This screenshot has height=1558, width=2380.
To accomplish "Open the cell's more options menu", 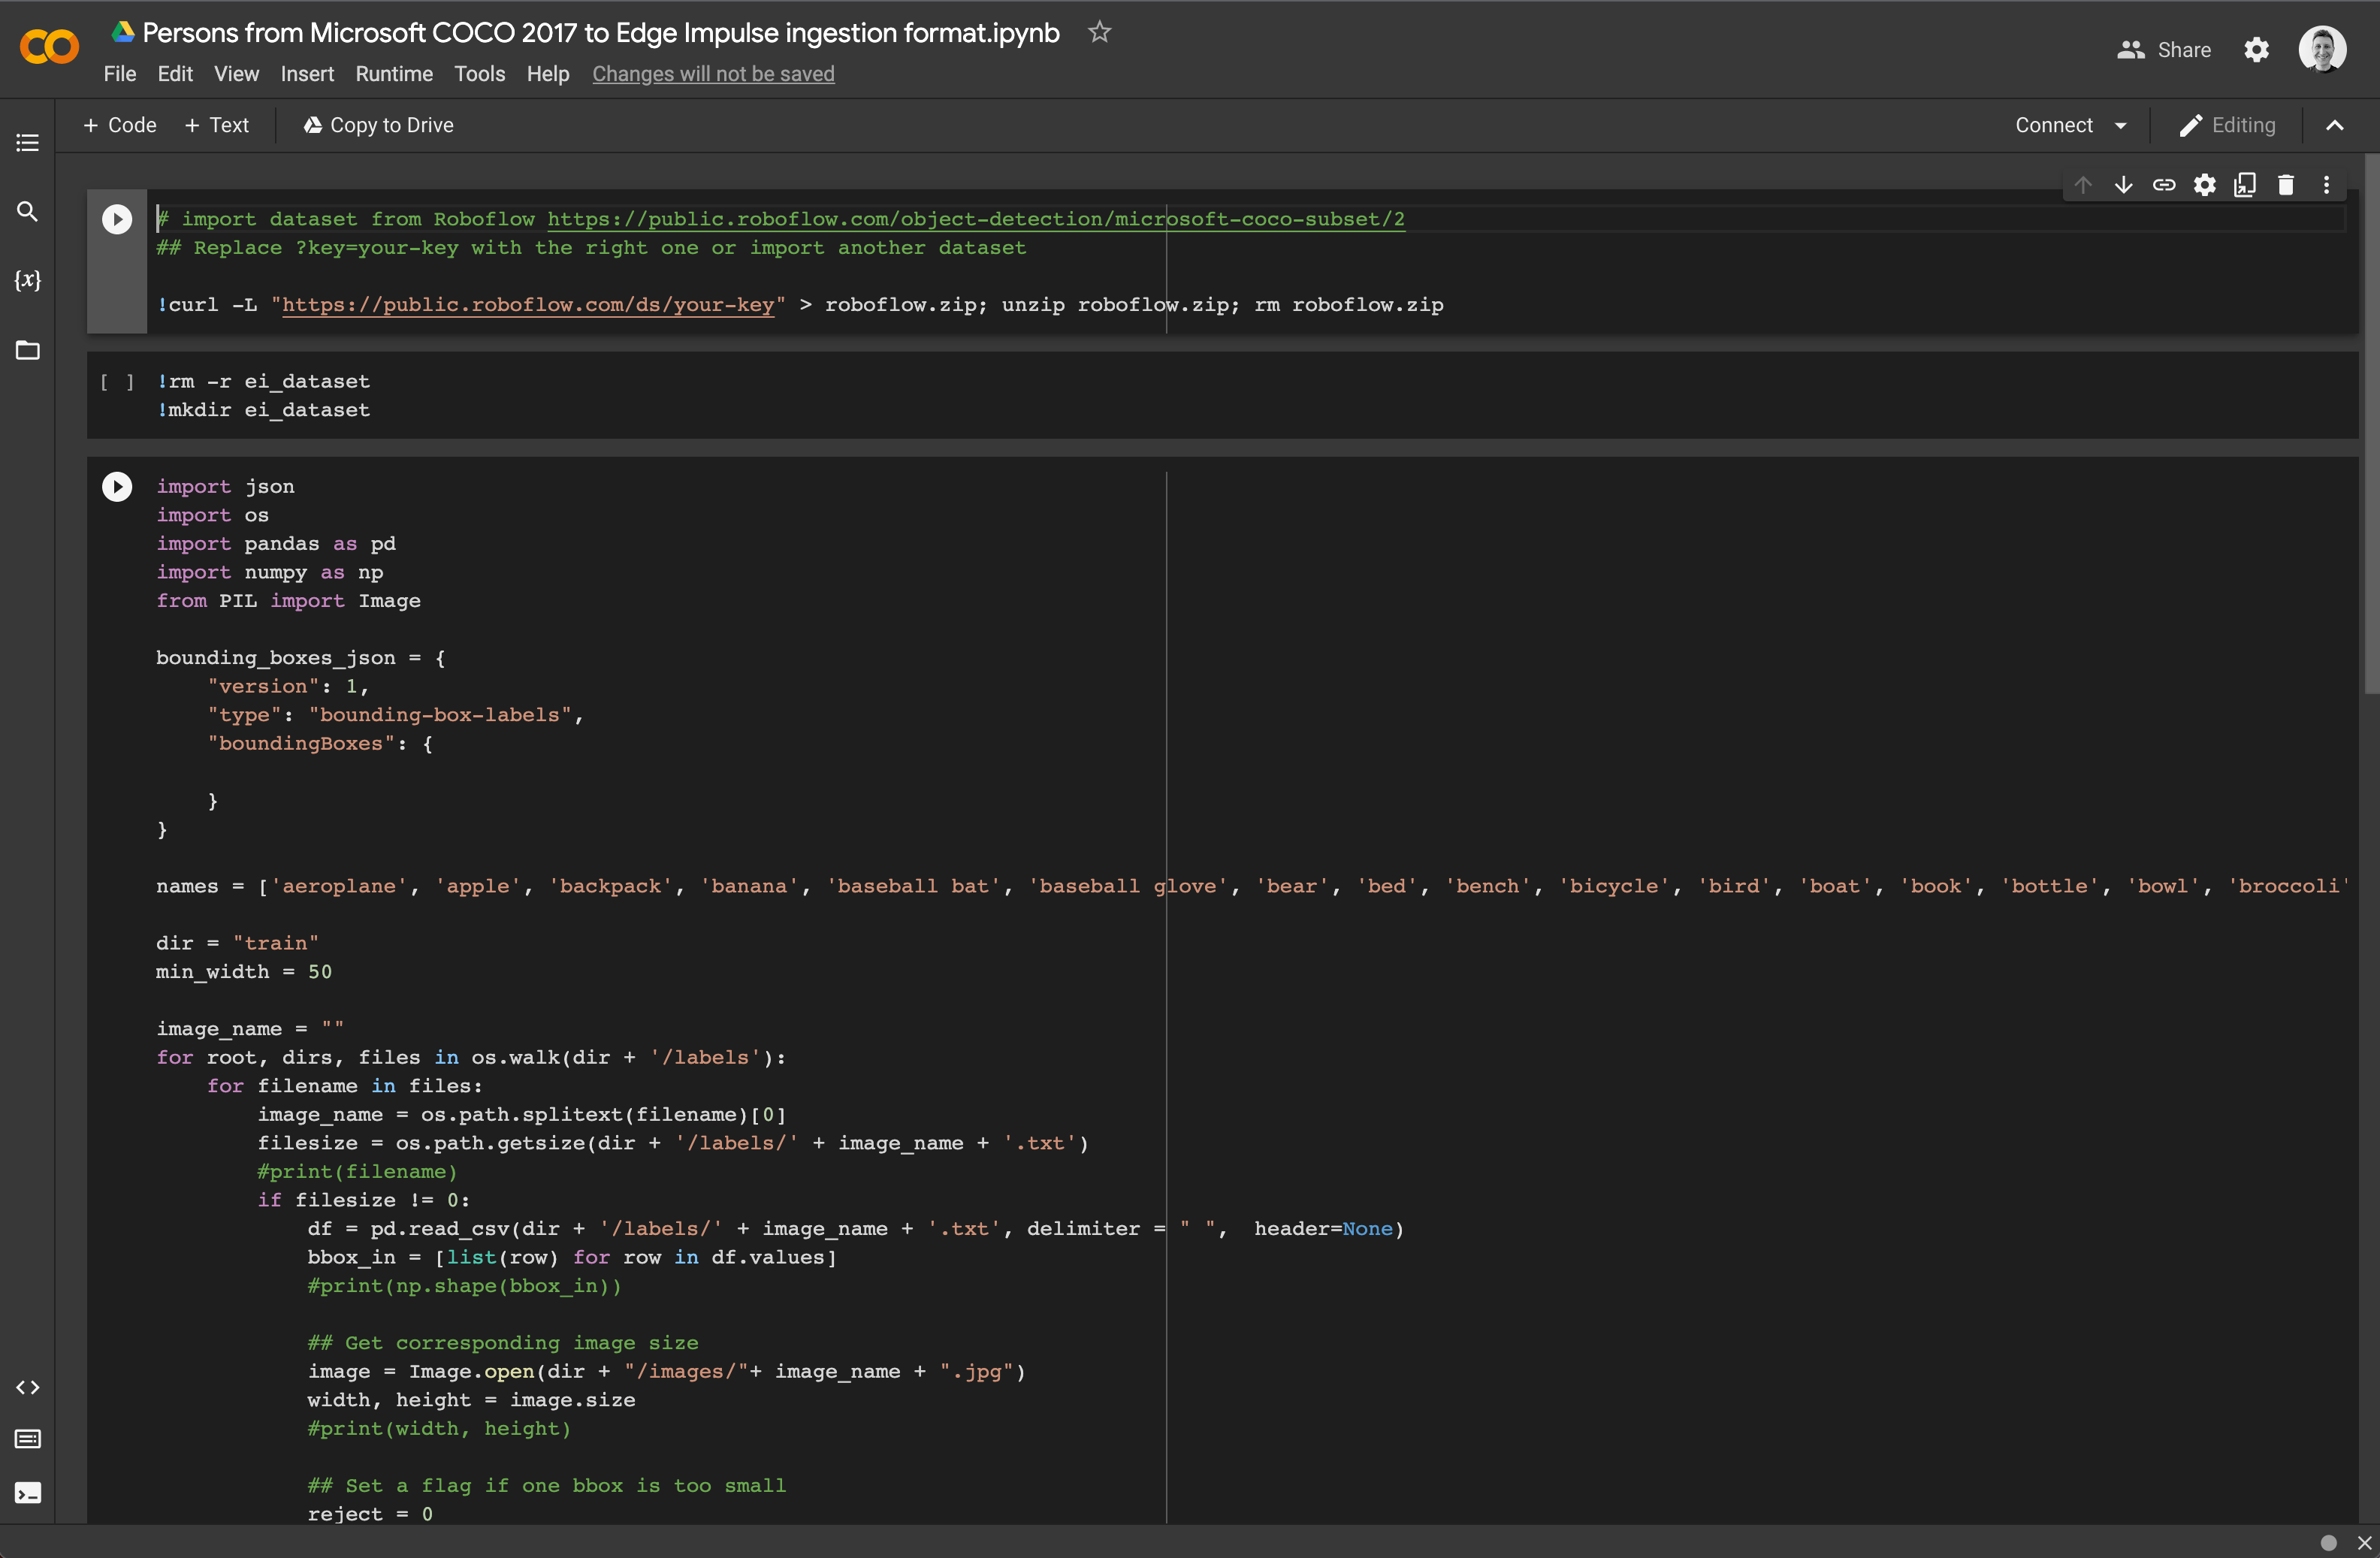I will tap(2326, 185).
